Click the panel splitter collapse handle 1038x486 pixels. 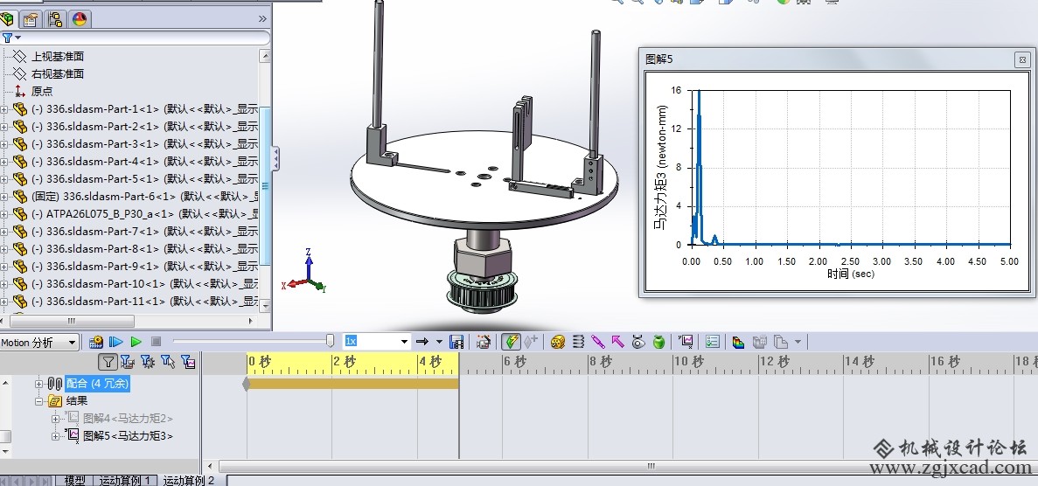click(275, 159)
